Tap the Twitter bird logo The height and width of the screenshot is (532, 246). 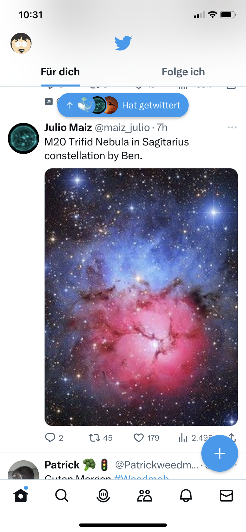pos(123,43)
